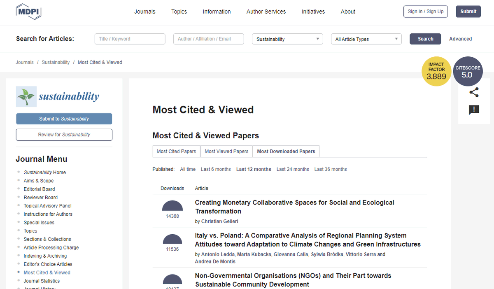Open Journal Statistics link
The height and width of the screenshot is (289, 494).
pyautogui.click(x=42, y=281)
